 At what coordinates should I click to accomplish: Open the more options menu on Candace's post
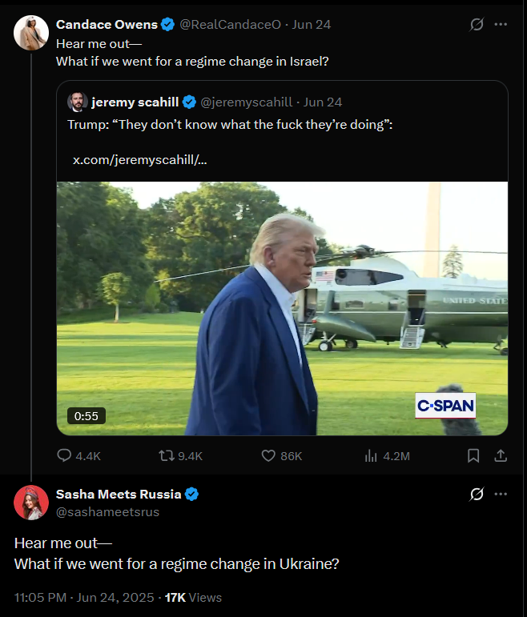[501, 24]
